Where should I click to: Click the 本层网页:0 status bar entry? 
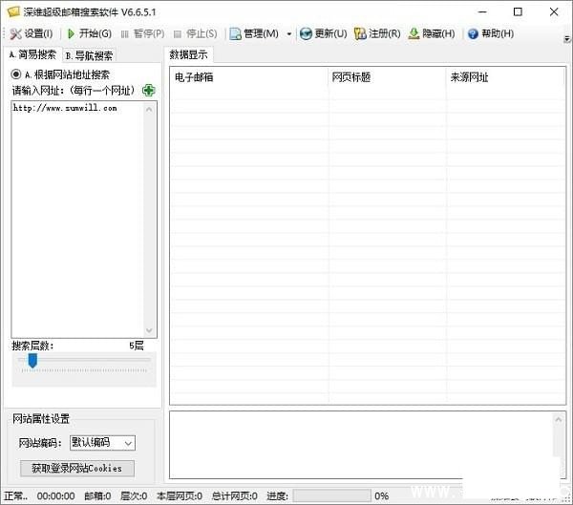click(x=180, y=496)
